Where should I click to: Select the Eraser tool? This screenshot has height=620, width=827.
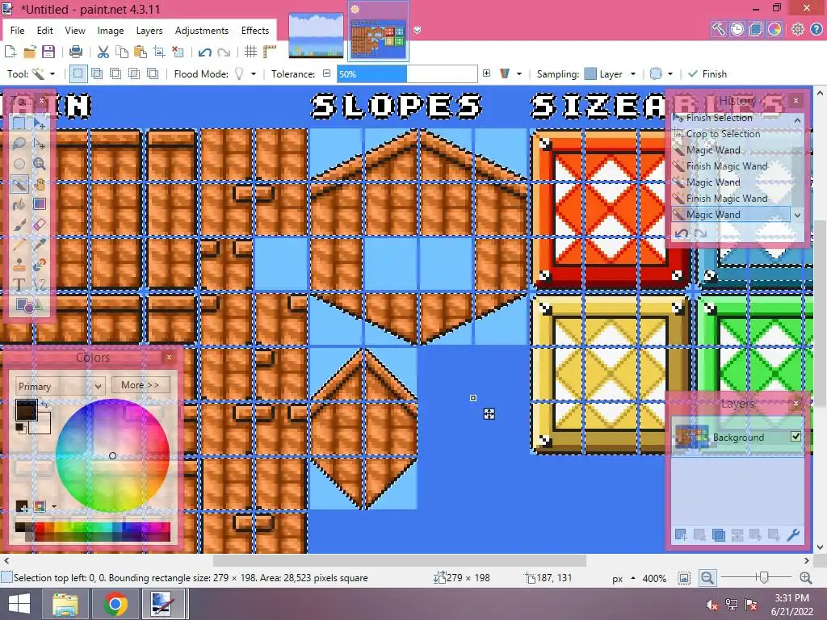point(40,224)
